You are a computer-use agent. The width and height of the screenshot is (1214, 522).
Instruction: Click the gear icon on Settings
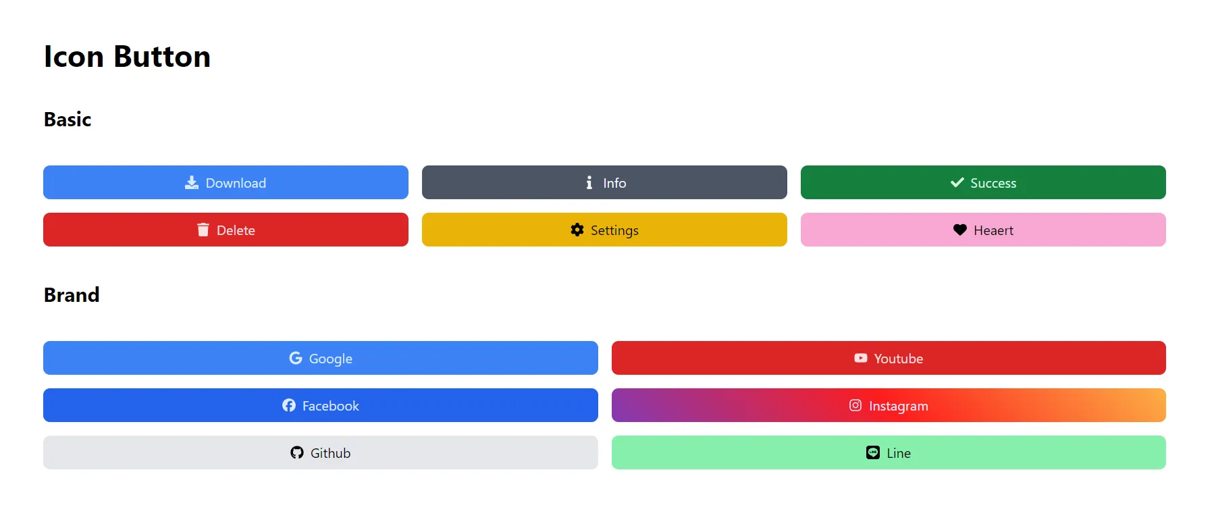click(x=577, y=230)
